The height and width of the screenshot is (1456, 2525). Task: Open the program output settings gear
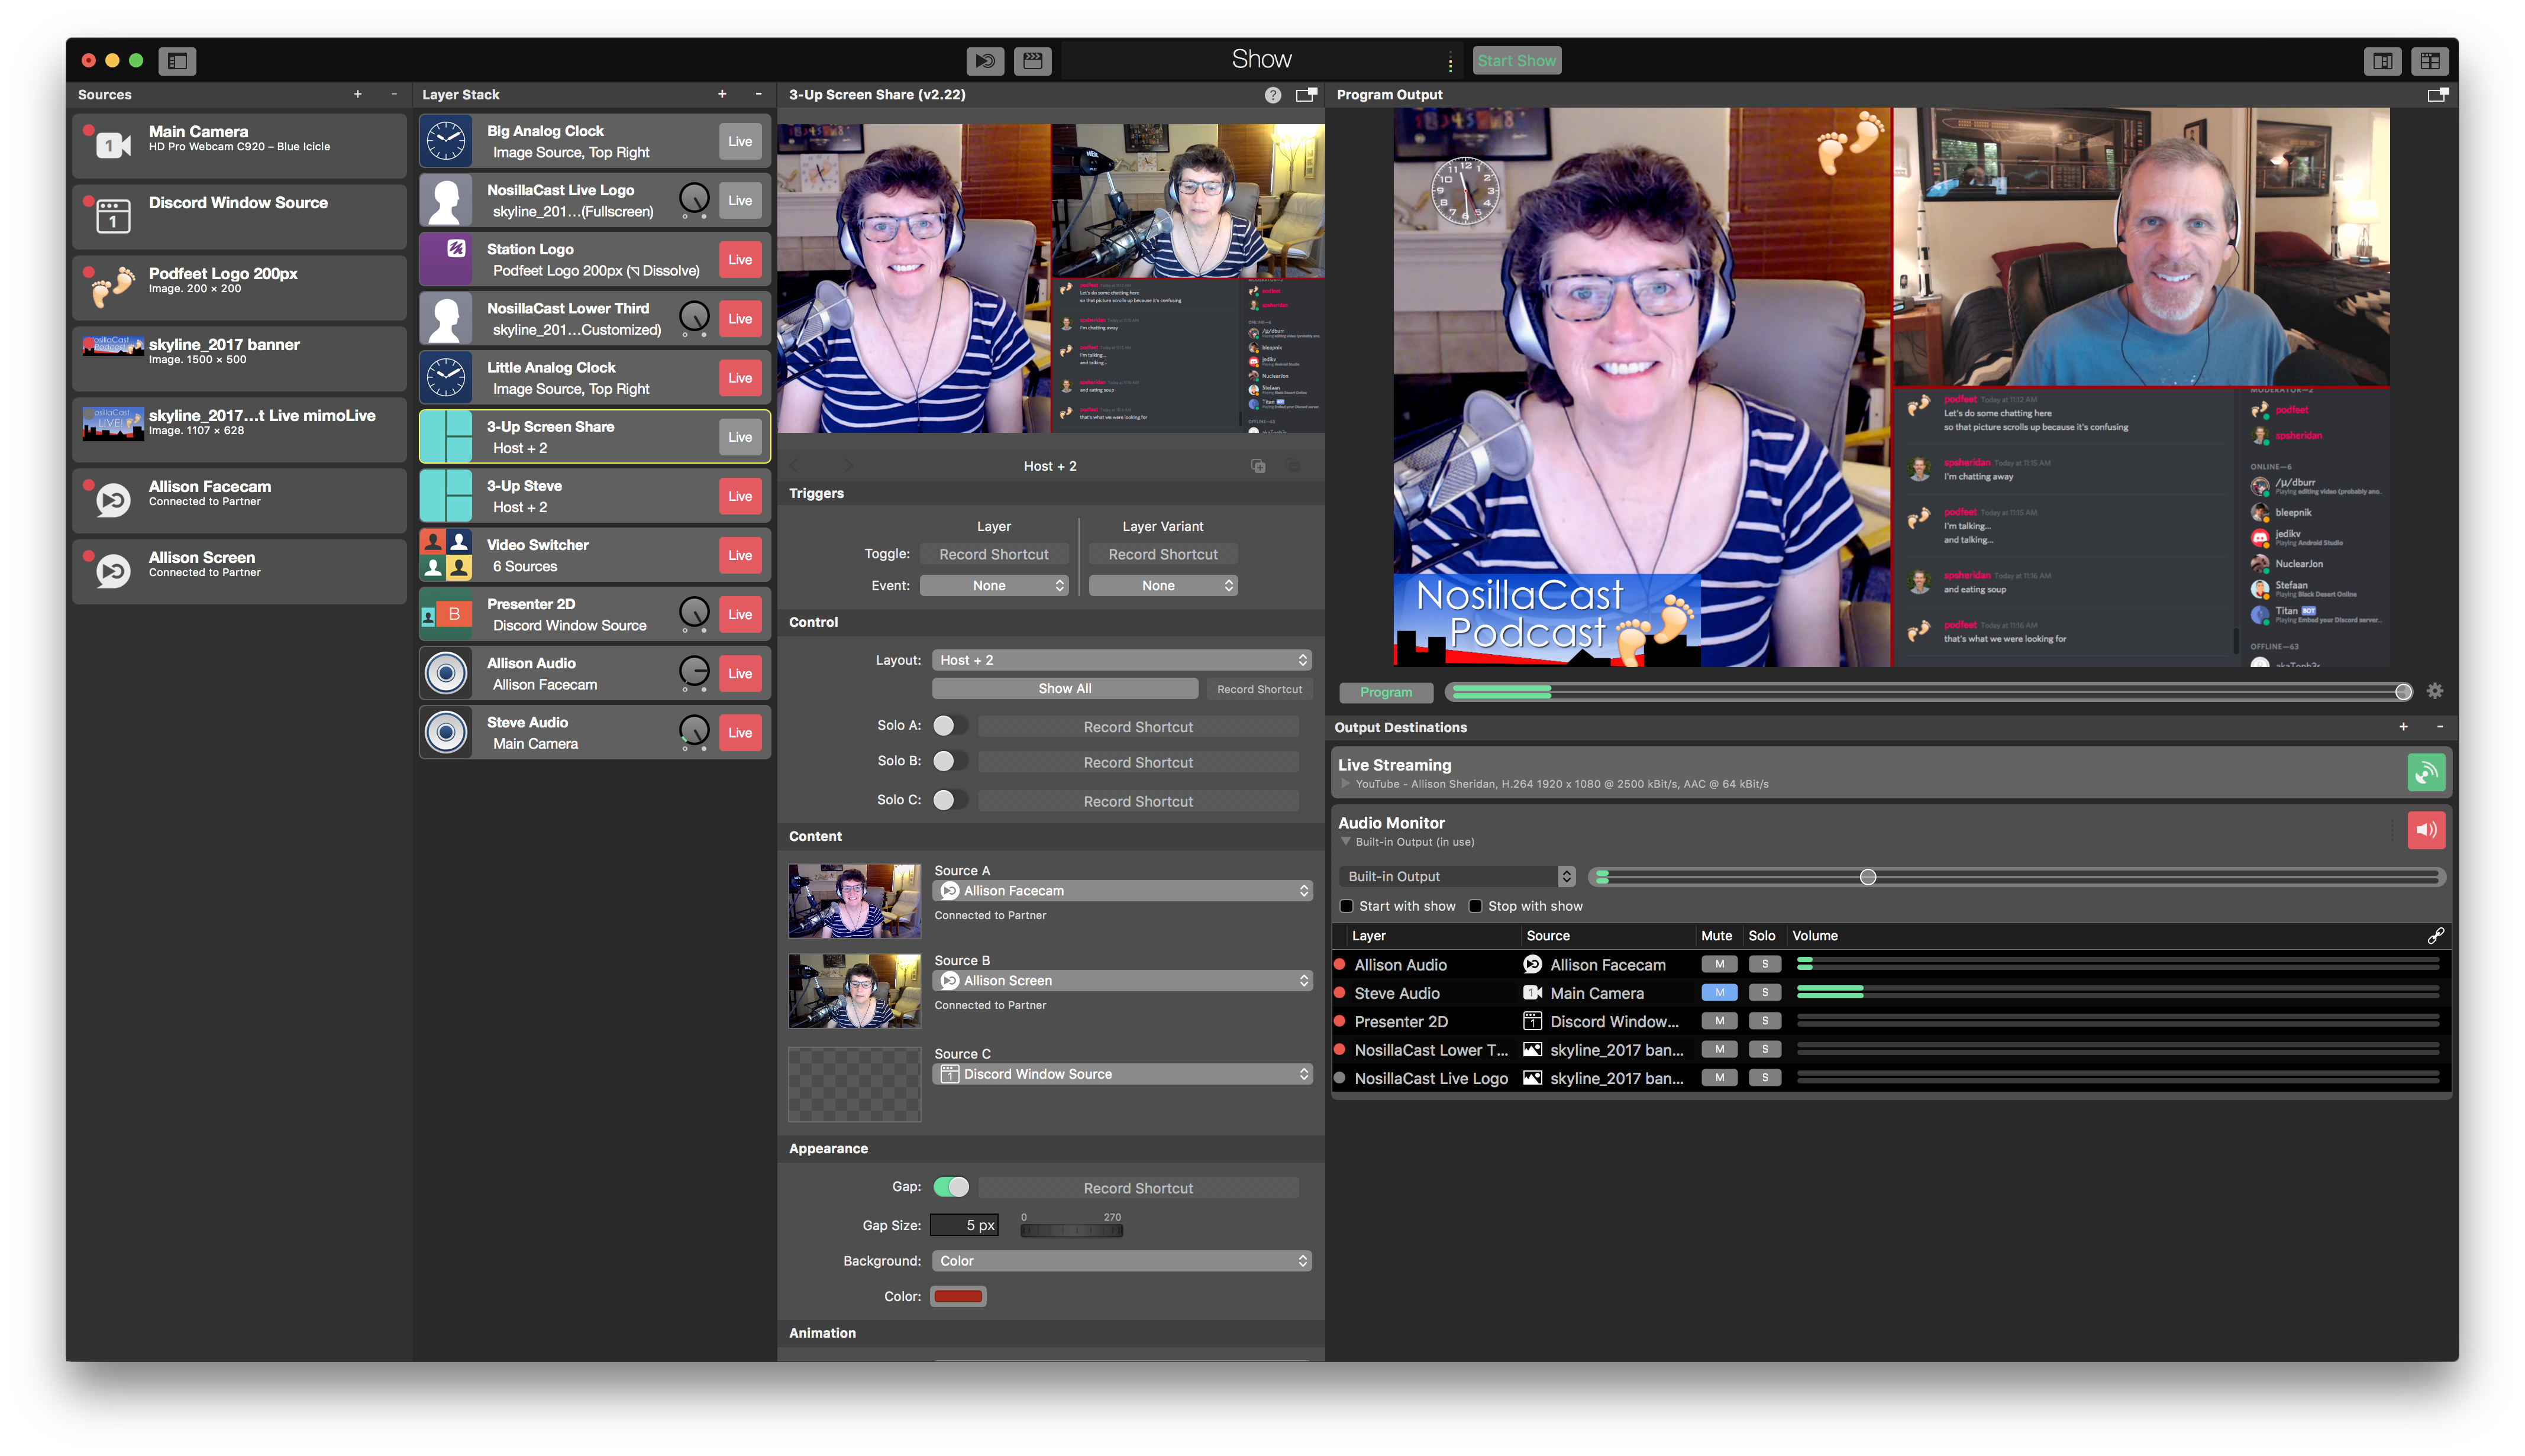point(2434,691)
